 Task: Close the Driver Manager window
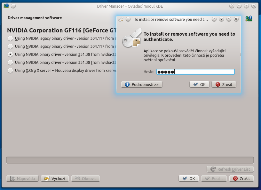pos(254,6)
